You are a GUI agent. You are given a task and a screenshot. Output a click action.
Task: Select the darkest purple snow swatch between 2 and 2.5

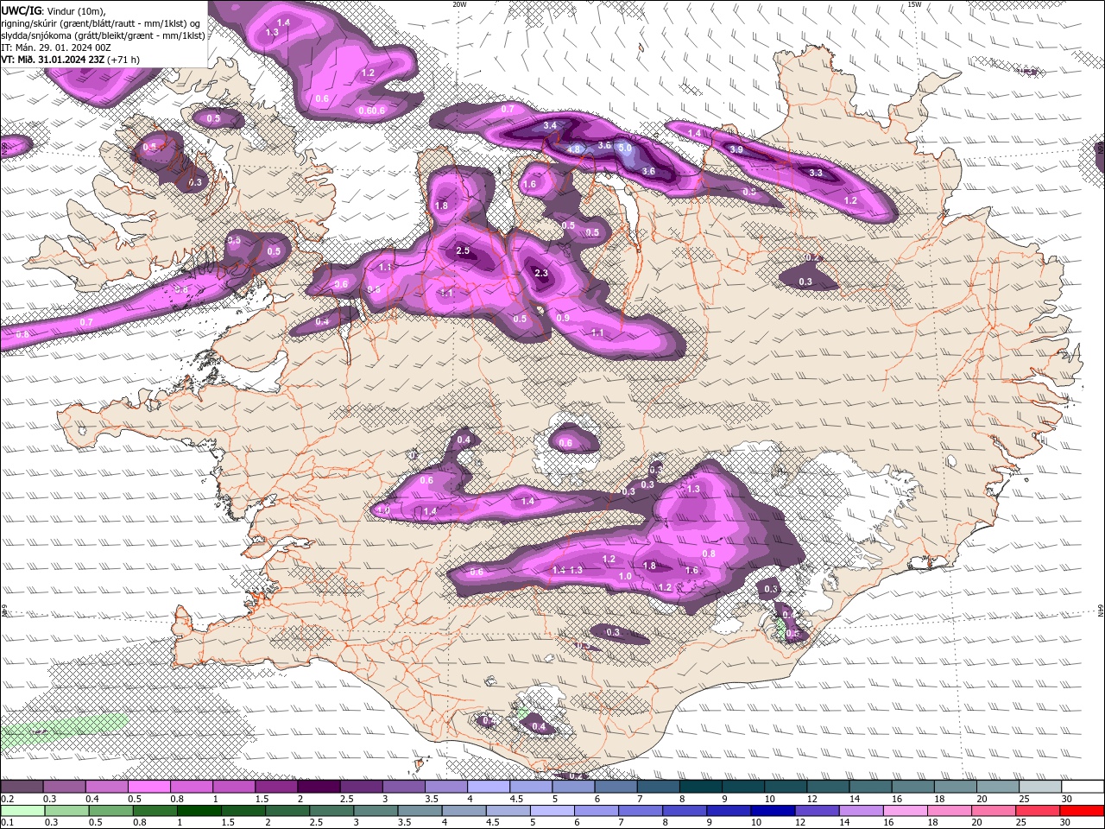point(318,787)
